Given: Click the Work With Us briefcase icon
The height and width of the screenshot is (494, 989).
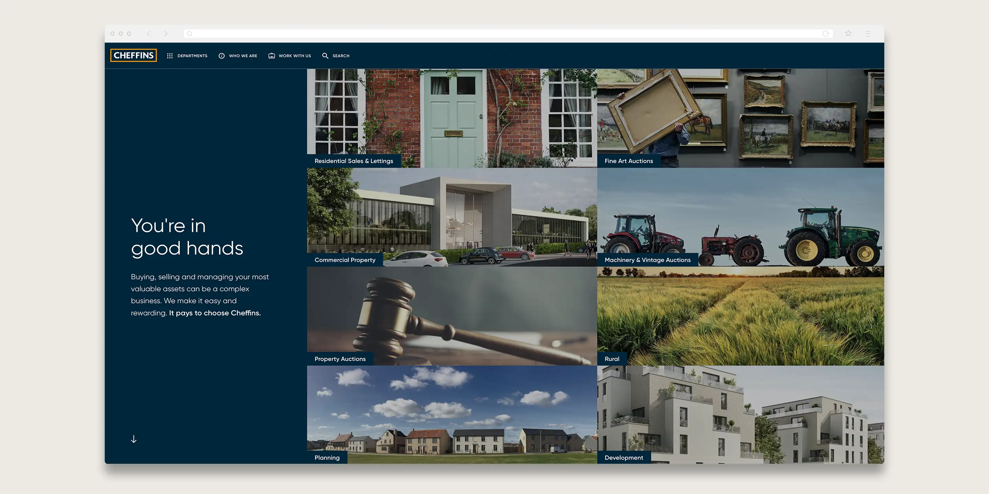Looking at the screenshot, I should pos(271,56).
